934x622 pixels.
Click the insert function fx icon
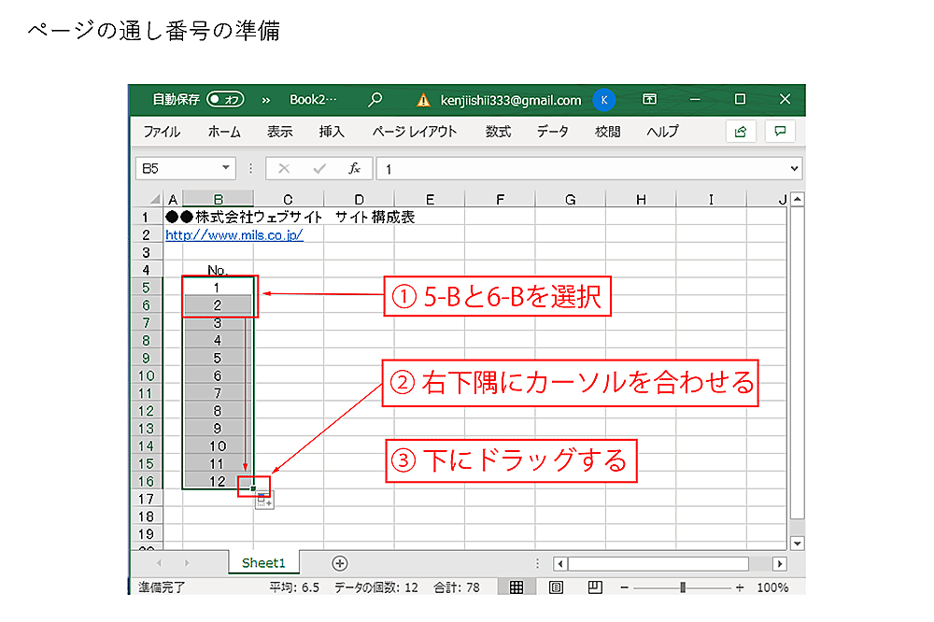355,169
